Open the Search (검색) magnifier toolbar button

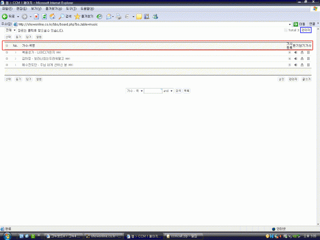(x=65, y=17)
